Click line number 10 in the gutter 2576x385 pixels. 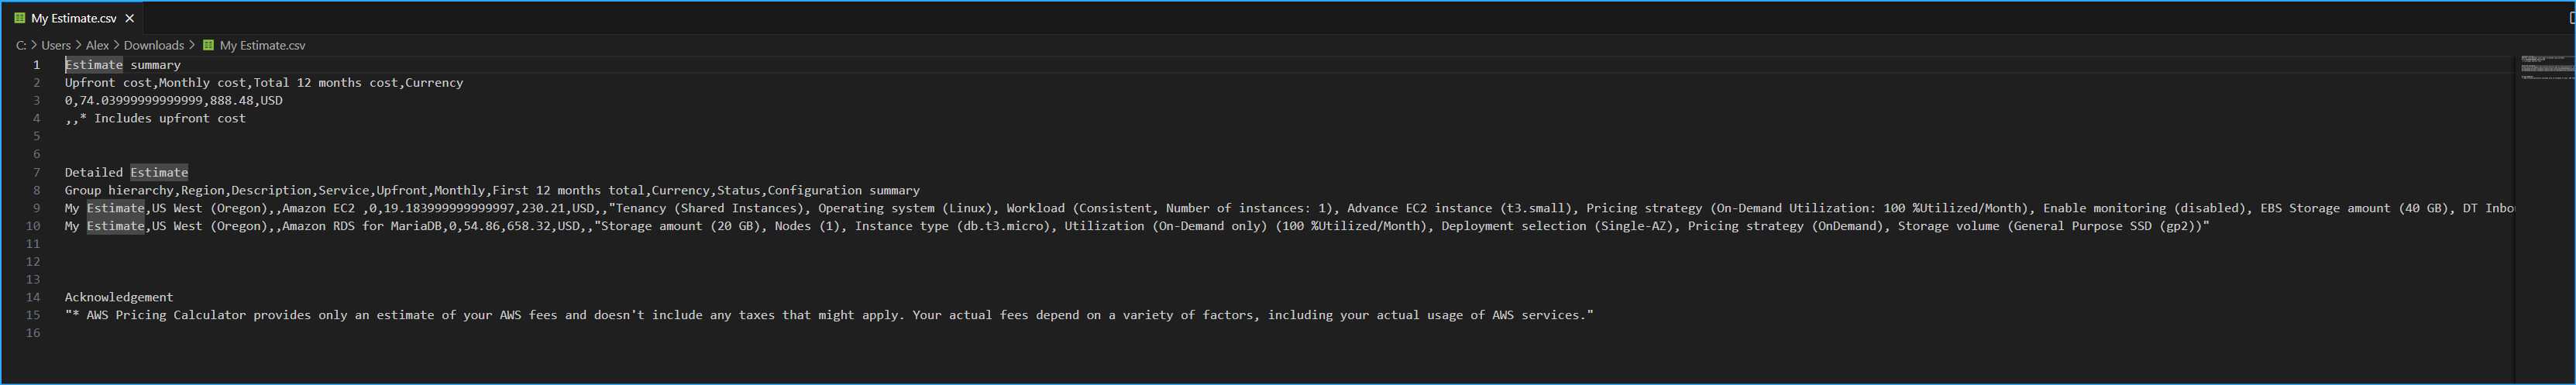tap(33, 226)
